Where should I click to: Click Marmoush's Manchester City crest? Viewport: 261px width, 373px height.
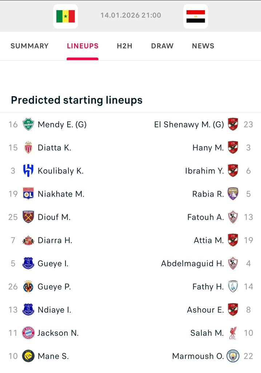[233, 356]
